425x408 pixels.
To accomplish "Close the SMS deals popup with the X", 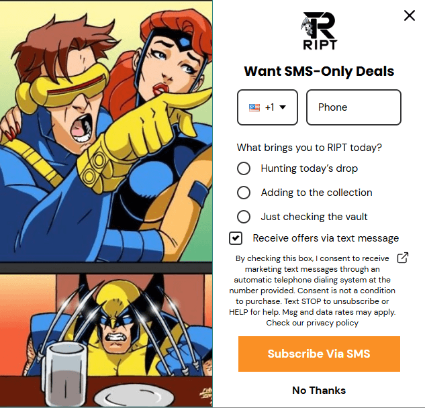I will point(410,15).
